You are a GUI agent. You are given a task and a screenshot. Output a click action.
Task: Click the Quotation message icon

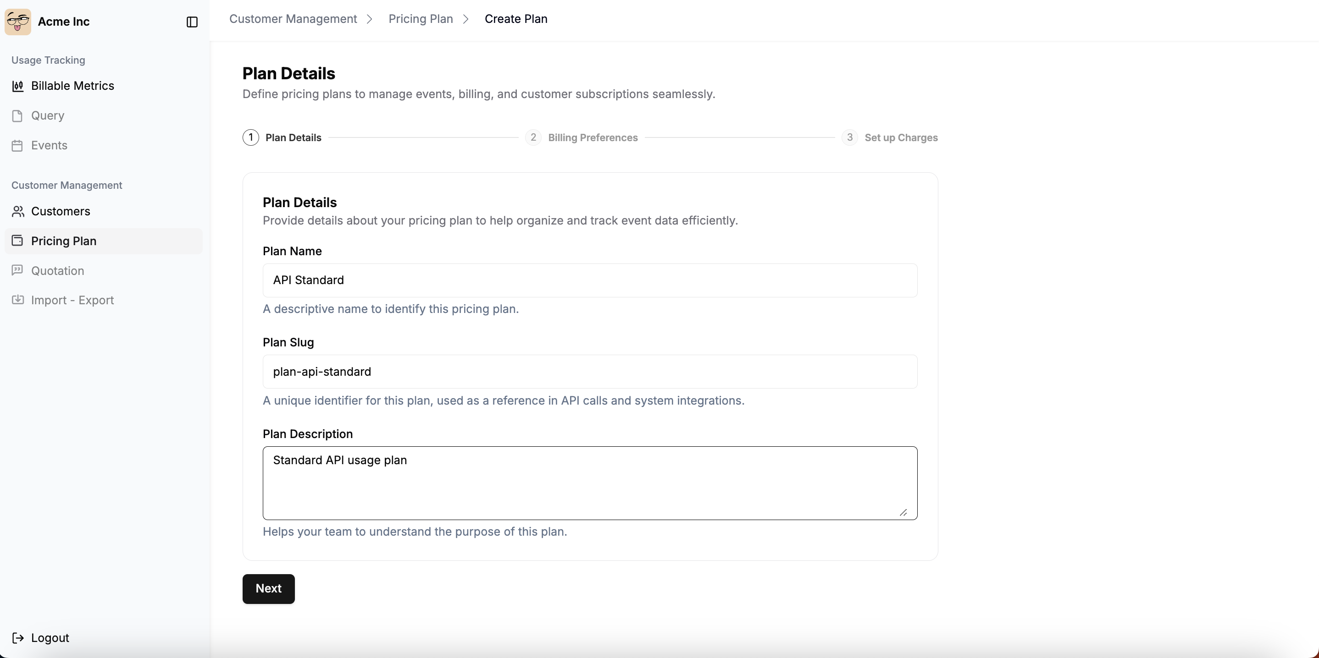[17, 270]
